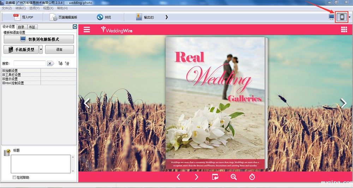Click the previous page arrow in bottom bar
353x188 pixels.
coord(178,177)
